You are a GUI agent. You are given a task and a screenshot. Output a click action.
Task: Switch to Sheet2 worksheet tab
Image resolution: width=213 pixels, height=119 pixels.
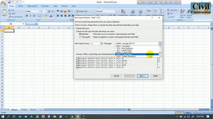(24, 110)
